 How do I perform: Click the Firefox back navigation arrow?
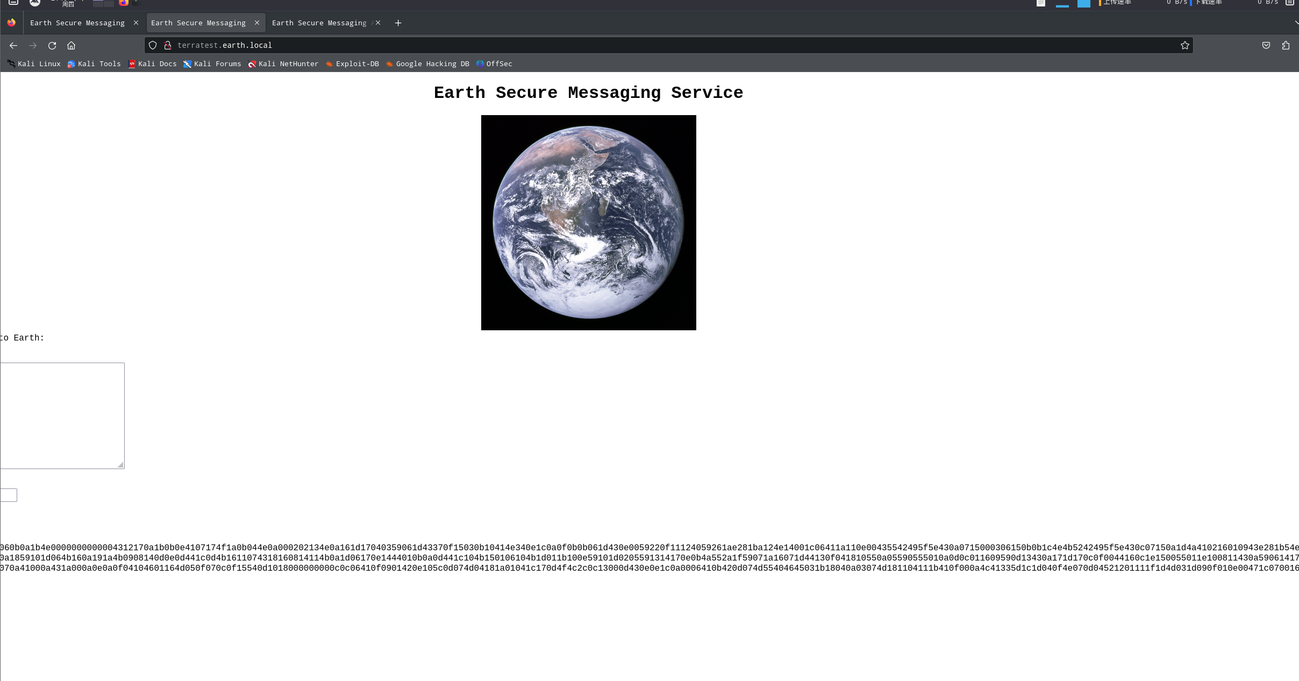[13, 46]
